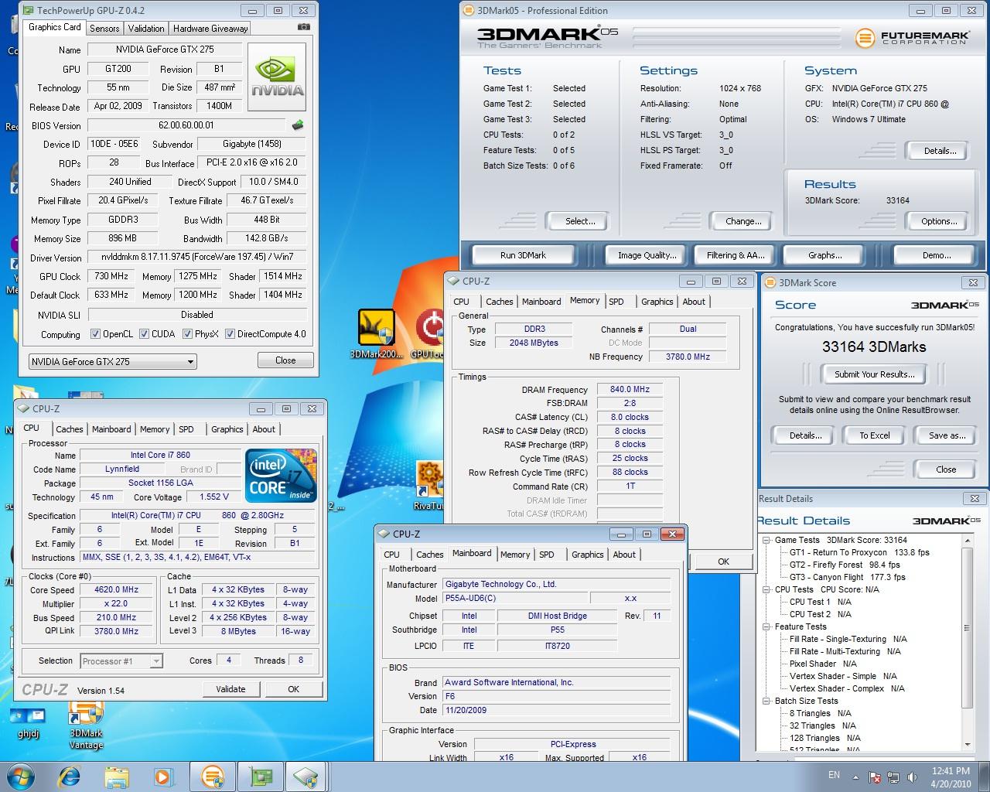This screenshot has height=792, width=990.
Task: Click the EN language indicator in taskbar
Action: click(x=834, y=775)
